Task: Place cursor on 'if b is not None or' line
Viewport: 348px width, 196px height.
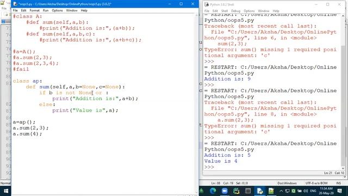Action: (x=74, y=93)
